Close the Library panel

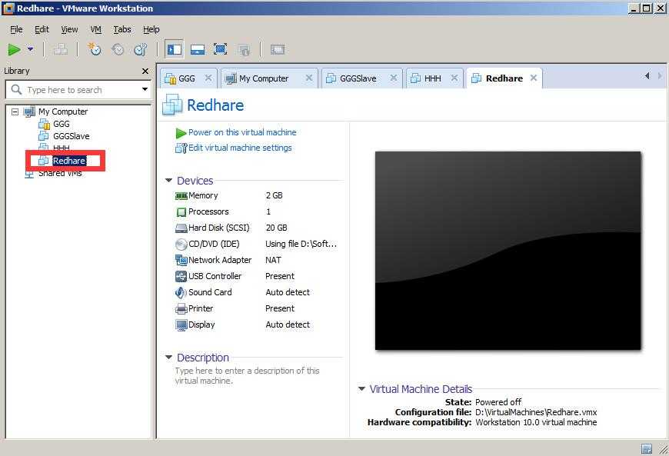(x=145, y=72)
